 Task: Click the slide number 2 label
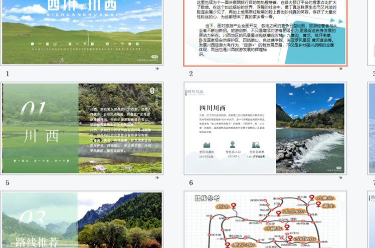(x=191, y=74)
